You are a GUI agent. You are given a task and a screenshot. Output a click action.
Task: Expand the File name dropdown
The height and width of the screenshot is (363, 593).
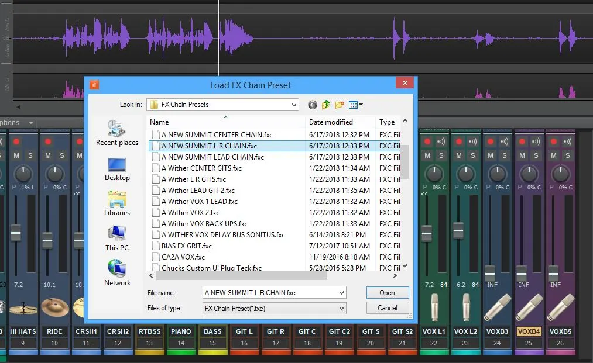pyautogui.click(x=341, y=293)
